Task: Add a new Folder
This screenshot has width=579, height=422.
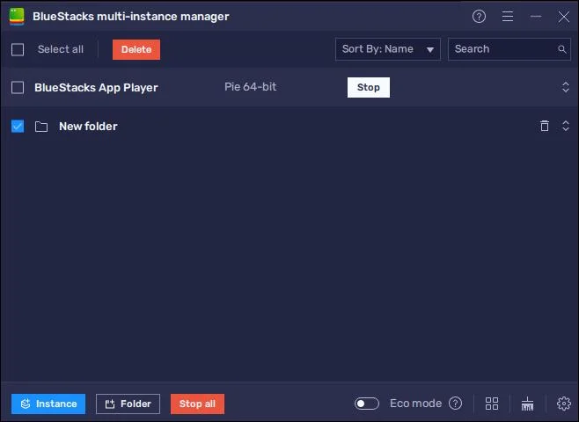Action: click(x=128, y=404)
